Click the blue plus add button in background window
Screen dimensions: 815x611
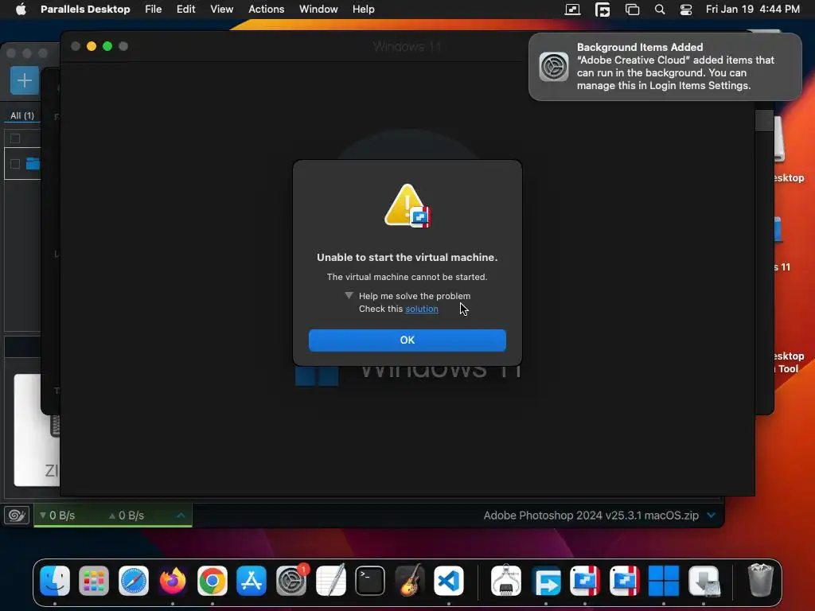click(x=25, y=80)
